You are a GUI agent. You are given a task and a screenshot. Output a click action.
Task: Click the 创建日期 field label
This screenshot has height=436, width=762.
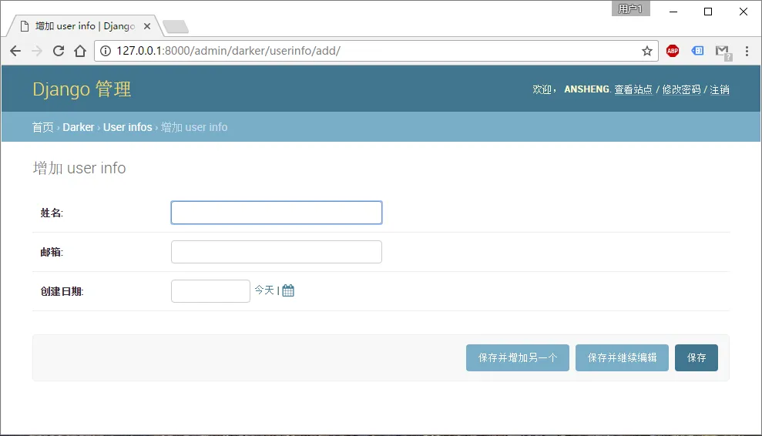click(x=62, y=292)
